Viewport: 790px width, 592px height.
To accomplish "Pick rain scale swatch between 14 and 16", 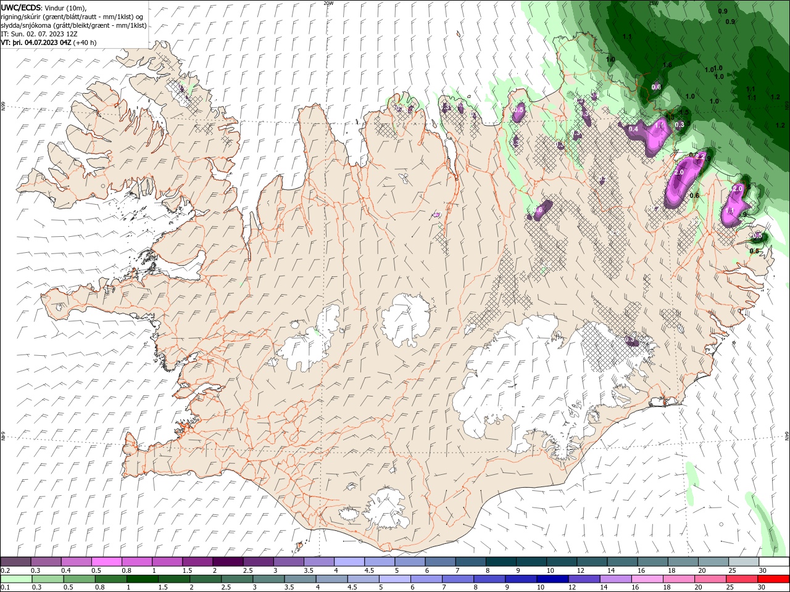I will [615, 579].
